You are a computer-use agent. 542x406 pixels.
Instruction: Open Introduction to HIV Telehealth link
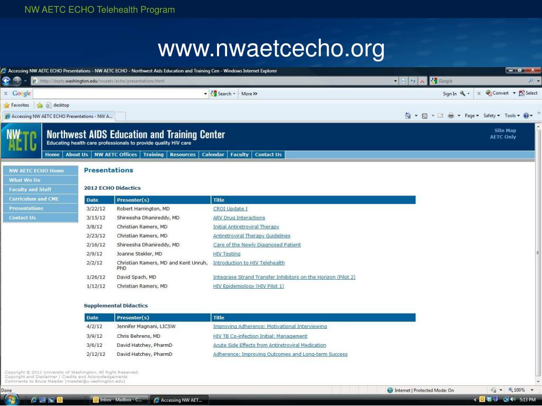click(249, 263)
